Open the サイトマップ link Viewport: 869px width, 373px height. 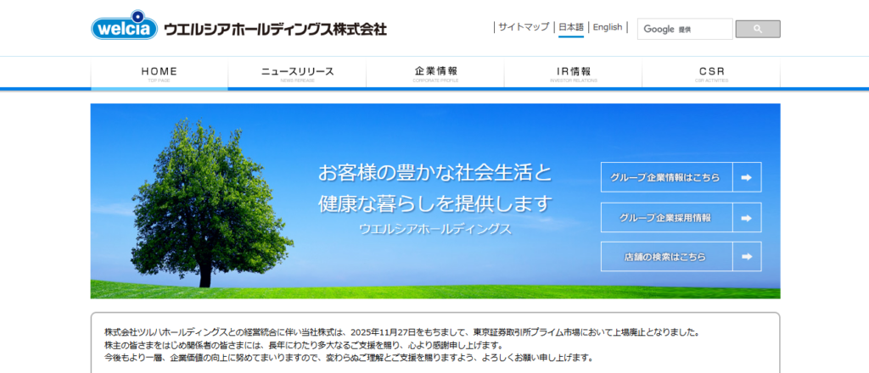pyautogui.click(x=524, y=27)
